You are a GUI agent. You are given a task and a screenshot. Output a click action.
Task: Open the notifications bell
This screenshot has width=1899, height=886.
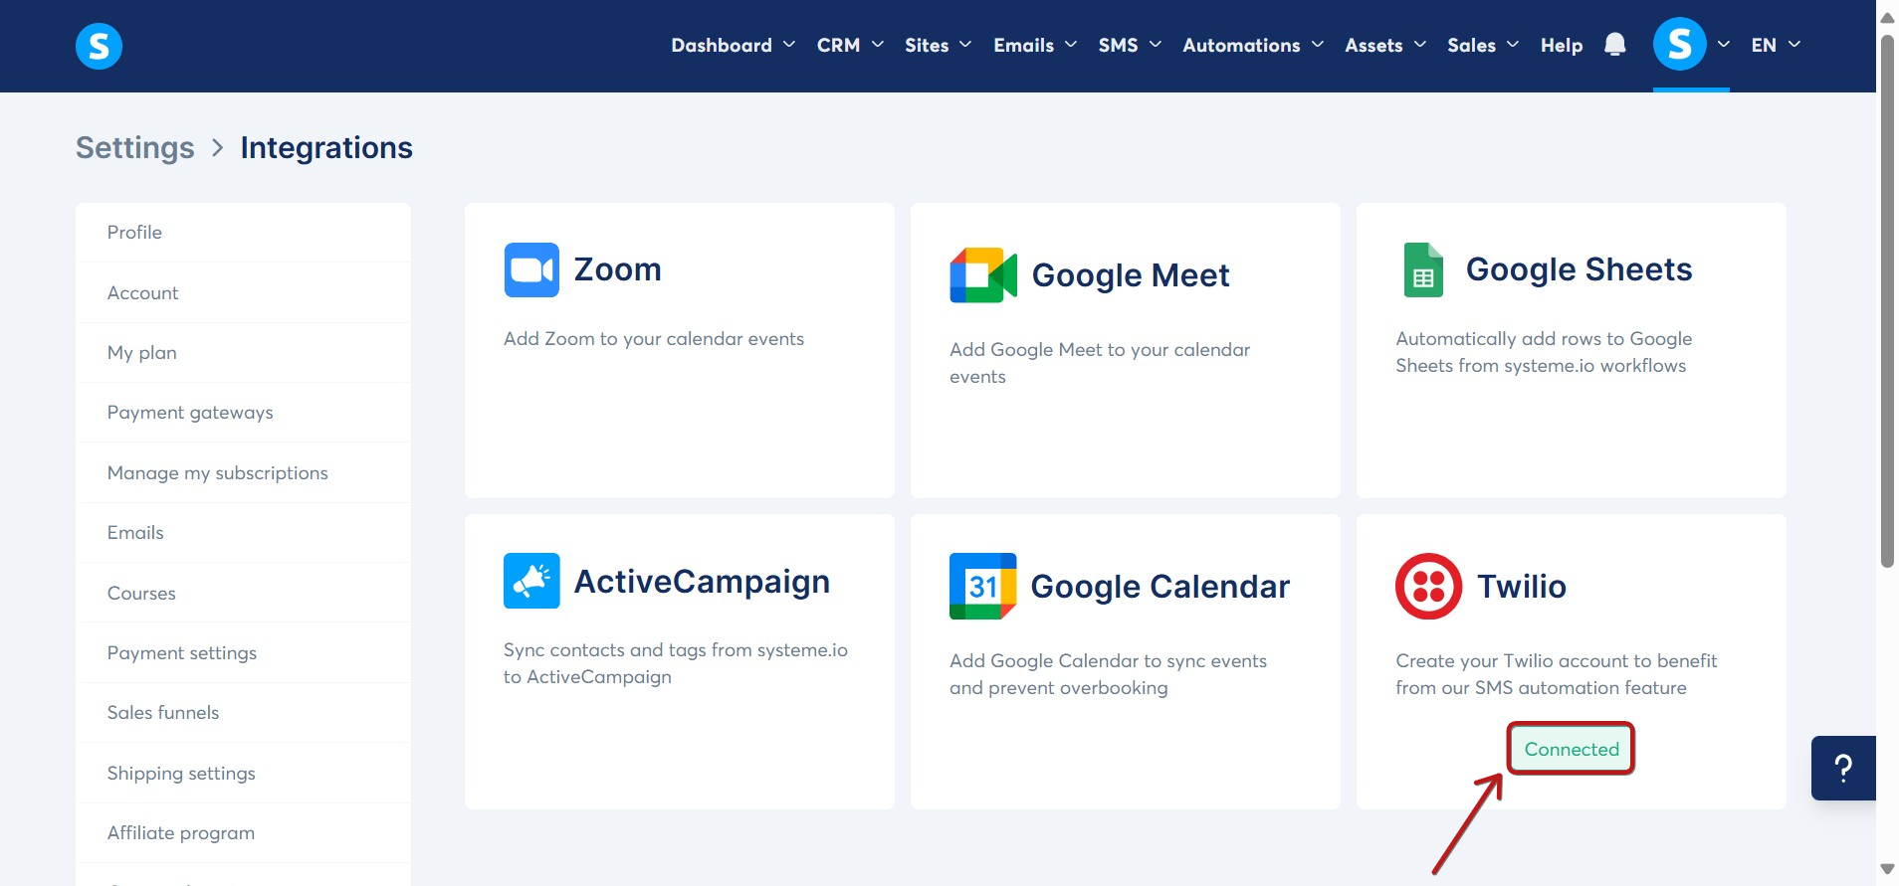(x=1614, y=45)
